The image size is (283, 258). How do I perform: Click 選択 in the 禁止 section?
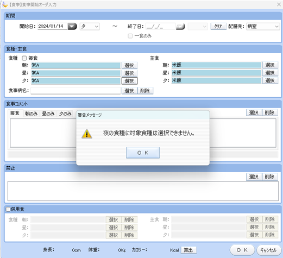click(x=254, y=177)
